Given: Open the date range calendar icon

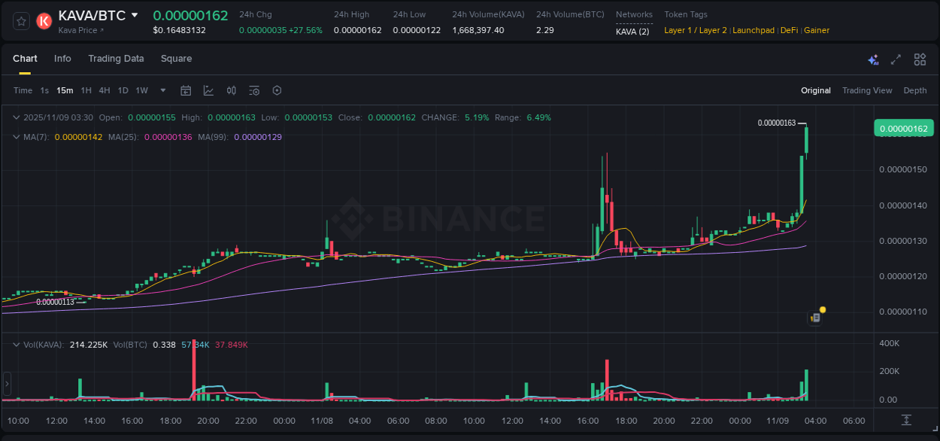Looking at the screenshot, I should [186, 90].
